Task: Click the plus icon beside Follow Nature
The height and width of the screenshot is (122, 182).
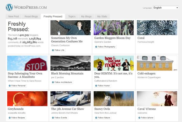Action: [x=96, y=118]
